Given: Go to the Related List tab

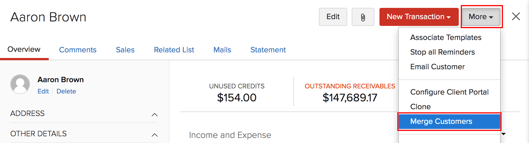Looking at the screenshot, I should pos(174,50).
